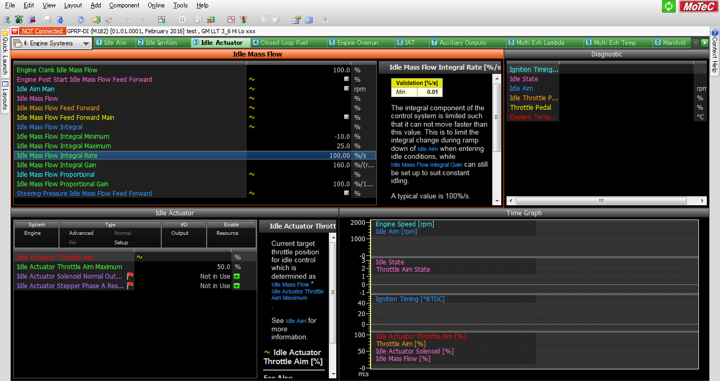This screenshot has width=720, height=381.
Task: Click left arrow of Diagnostic horizontal scrollbar
Action: point(510,201)
